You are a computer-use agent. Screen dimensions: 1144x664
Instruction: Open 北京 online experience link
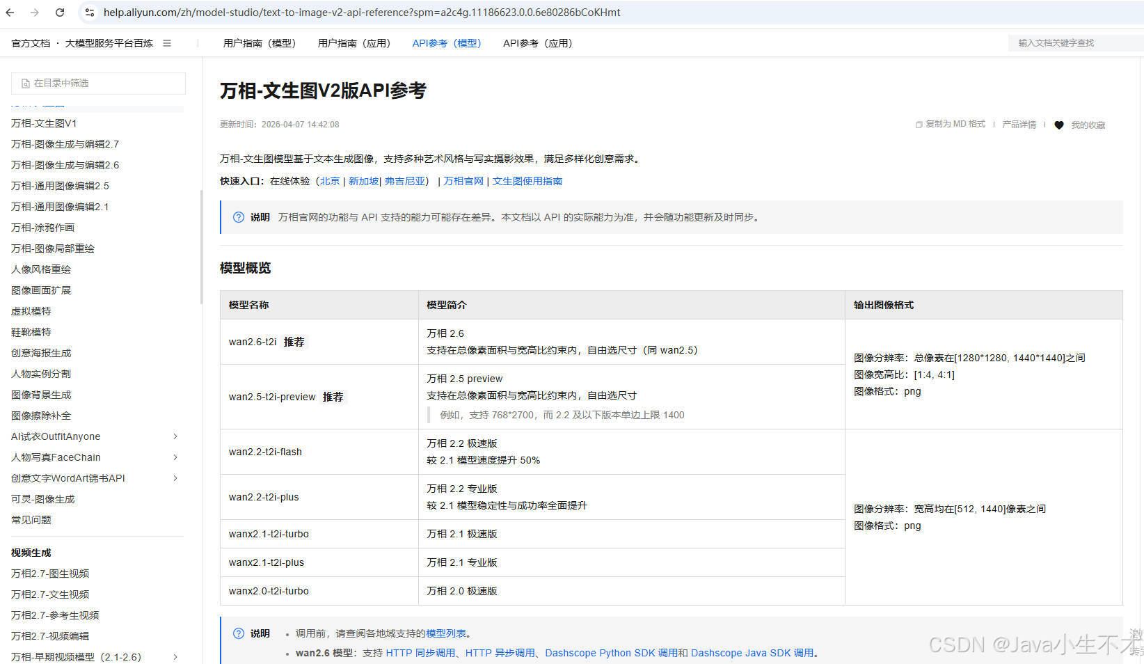pyautogui.click(x=330, y=181)
